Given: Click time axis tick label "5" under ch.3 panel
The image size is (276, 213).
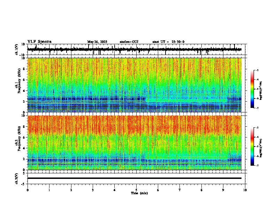Looking at the screenshot, I should 136,190.
